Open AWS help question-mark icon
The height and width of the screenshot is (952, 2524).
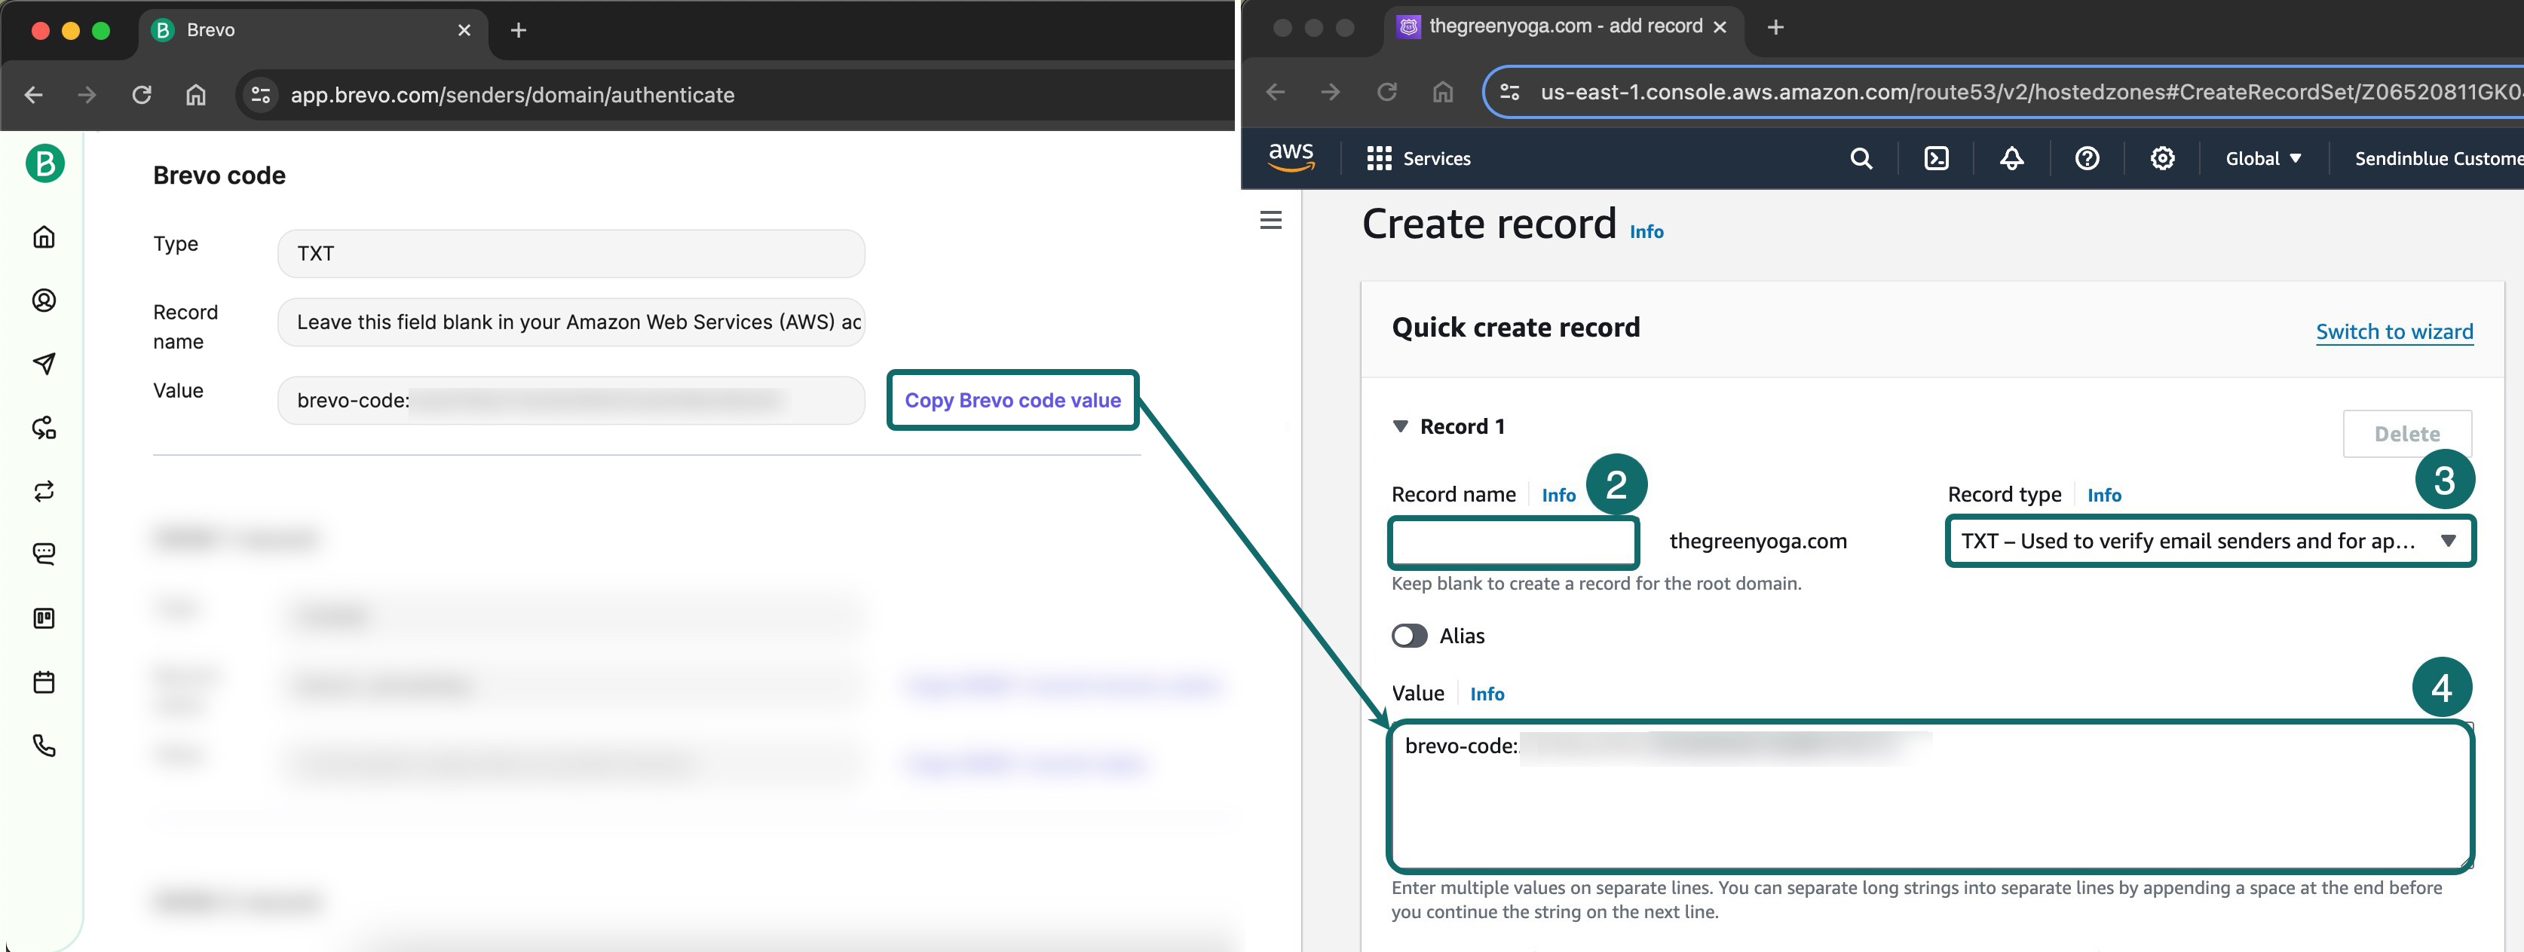[2087, 158]
